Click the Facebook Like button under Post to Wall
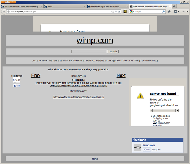Screen dimensions: 190x164 point(17,86)
